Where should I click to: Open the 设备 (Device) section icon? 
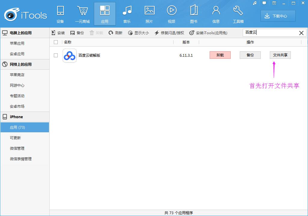coord(60,14)
